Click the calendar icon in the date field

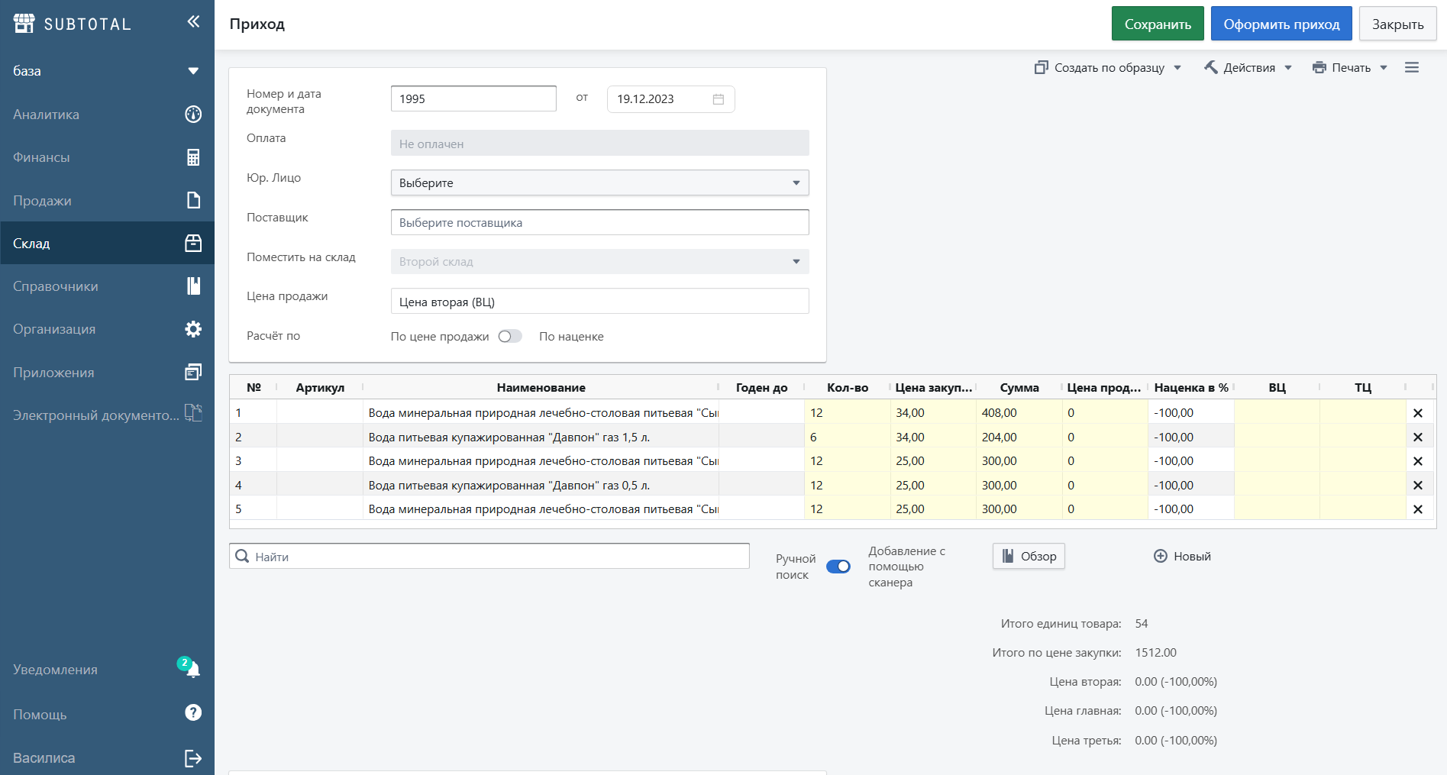718,99
